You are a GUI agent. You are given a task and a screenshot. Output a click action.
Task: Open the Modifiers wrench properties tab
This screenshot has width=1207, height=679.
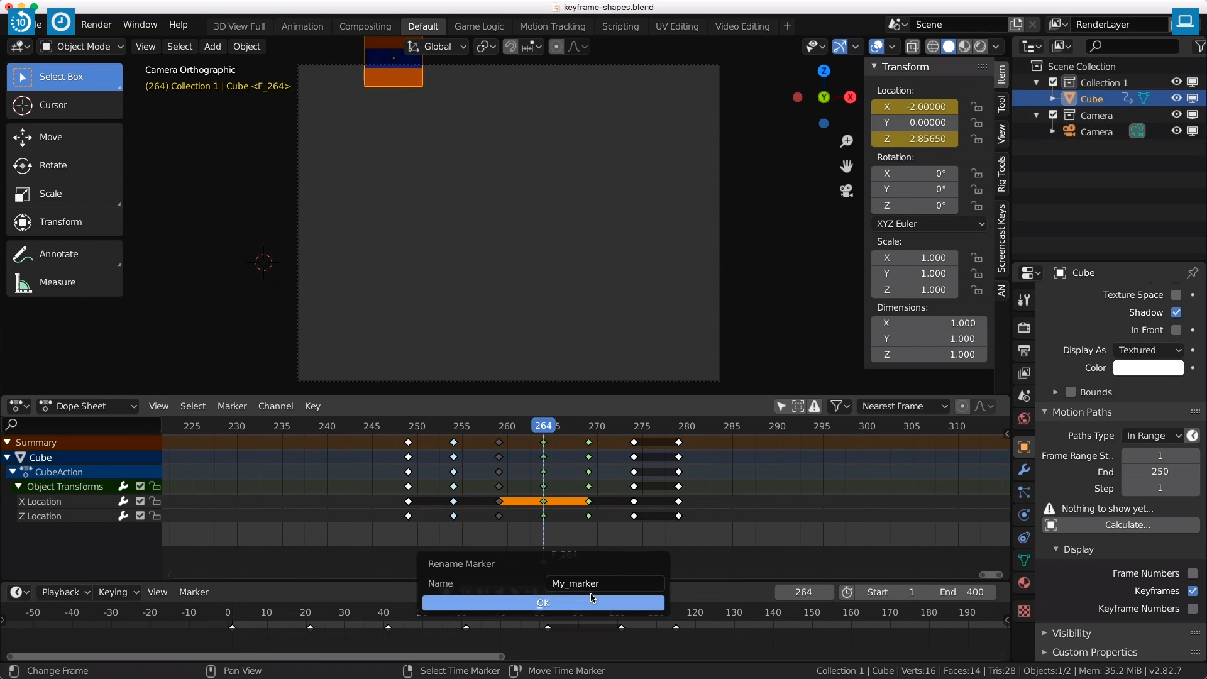click(x=1024, y=470)
